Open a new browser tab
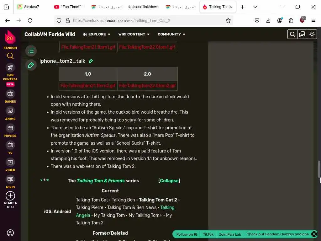321x241 pixels. 243,7
